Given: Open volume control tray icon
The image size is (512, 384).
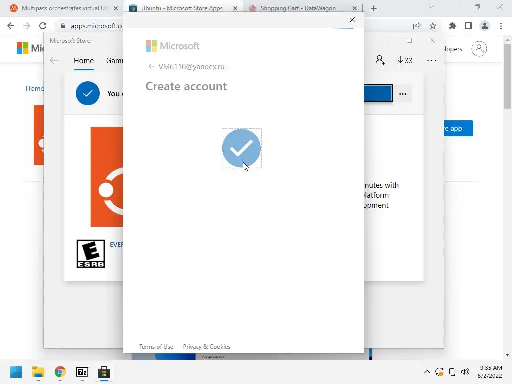Looking at the screenshot, I should [x=465, y=372].
